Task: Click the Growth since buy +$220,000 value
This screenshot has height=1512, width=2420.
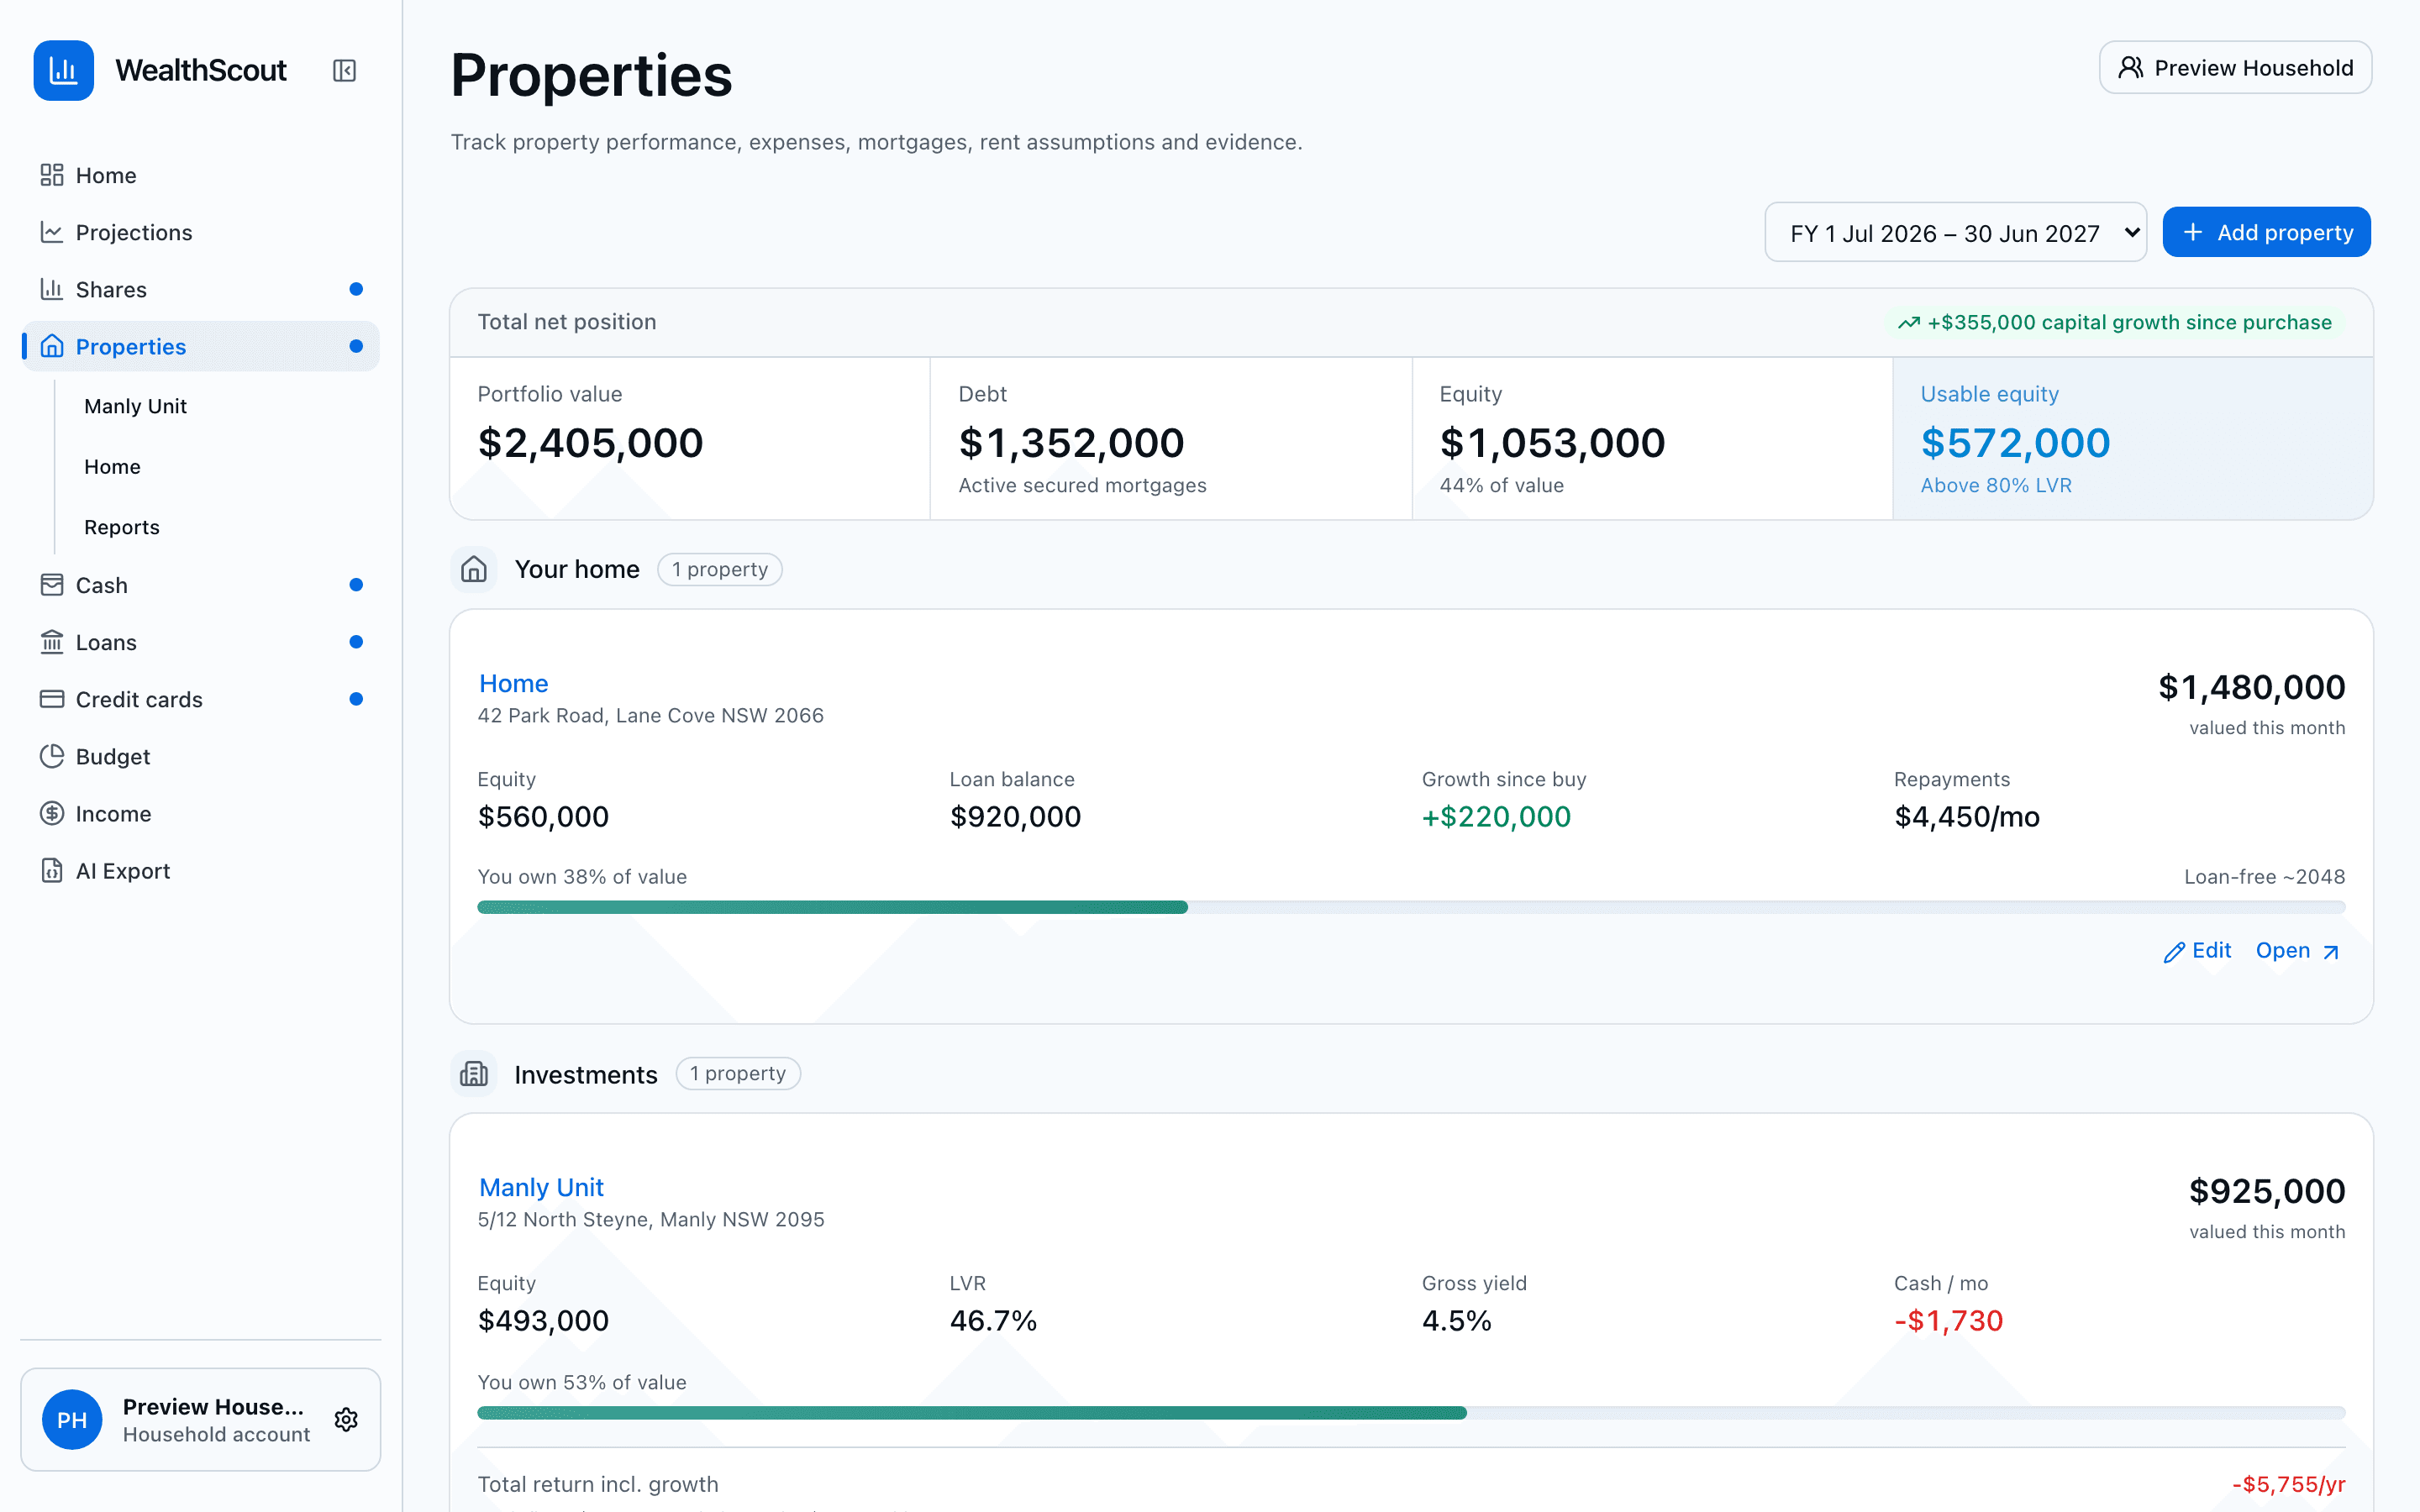Action: (1496, 817)
